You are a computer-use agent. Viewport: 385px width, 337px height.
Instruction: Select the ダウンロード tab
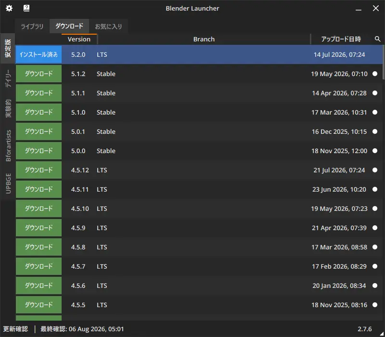pos(69,26)
